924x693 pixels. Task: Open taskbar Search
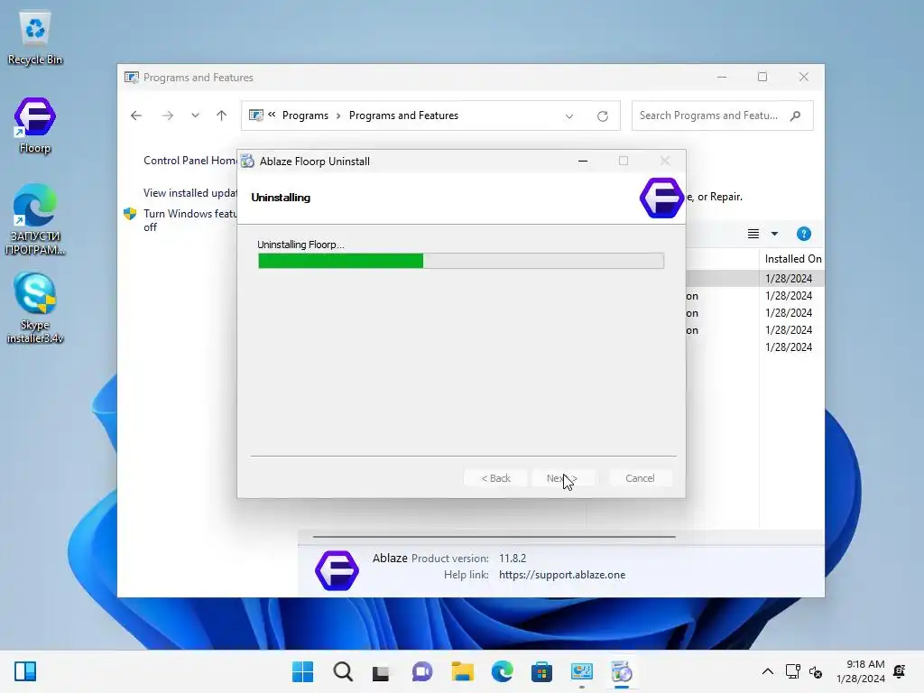(343, 671)
